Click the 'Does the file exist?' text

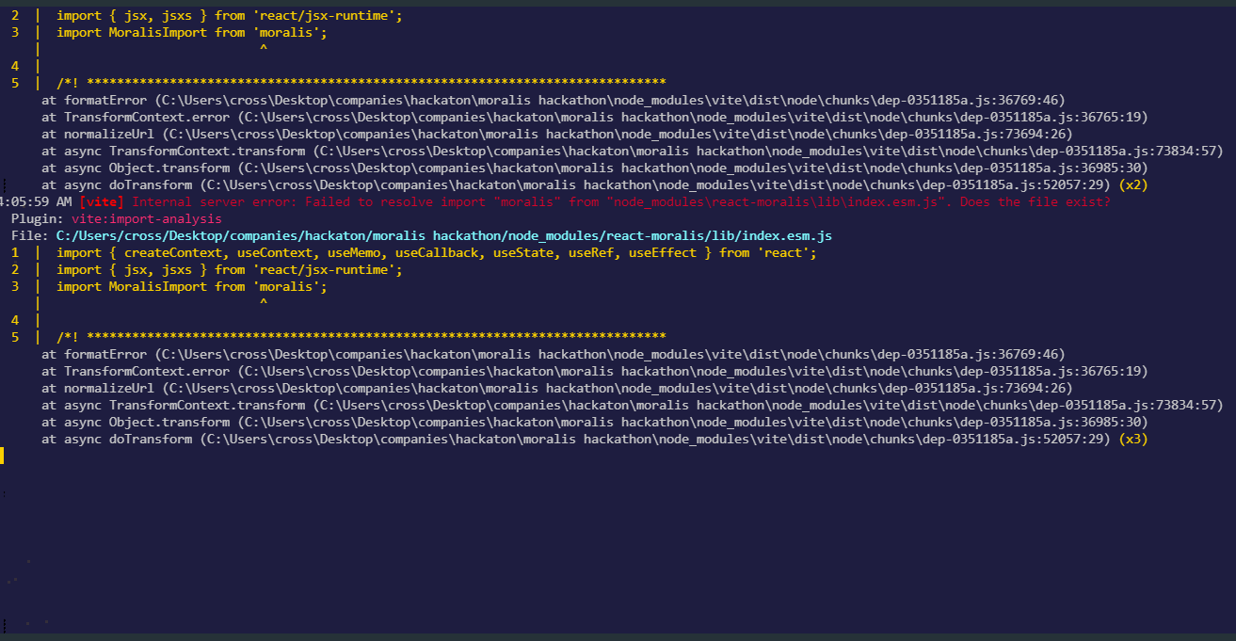(x=1035, y=201)
